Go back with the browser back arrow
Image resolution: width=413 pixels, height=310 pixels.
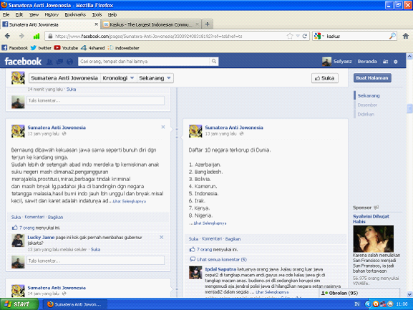[x=7, y=36]
